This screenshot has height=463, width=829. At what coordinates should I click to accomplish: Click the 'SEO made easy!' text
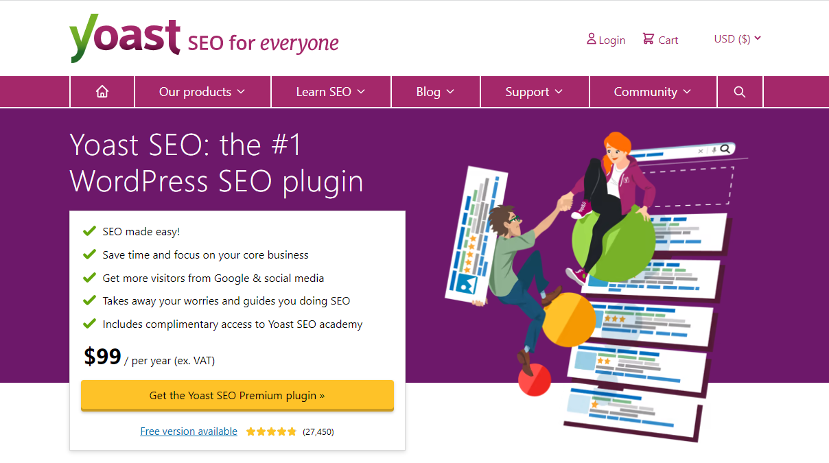141,232
